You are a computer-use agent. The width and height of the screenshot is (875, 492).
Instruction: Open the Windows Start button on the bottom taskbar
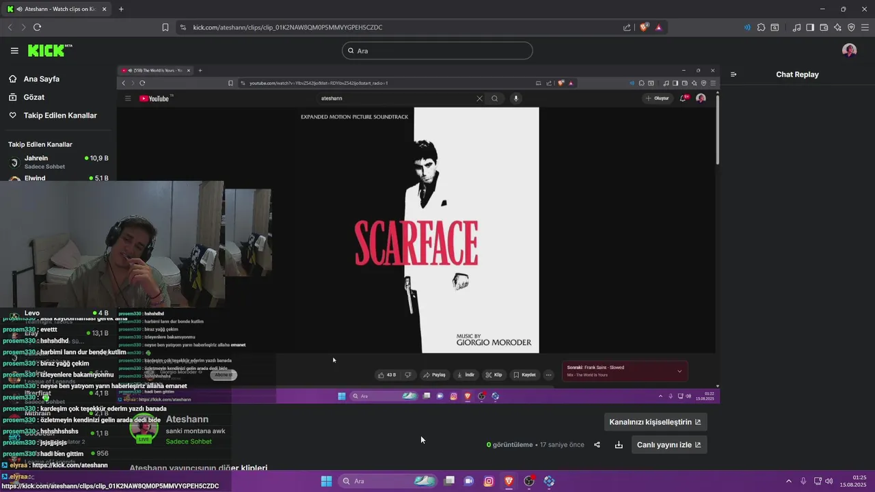(x=326, y=481)
